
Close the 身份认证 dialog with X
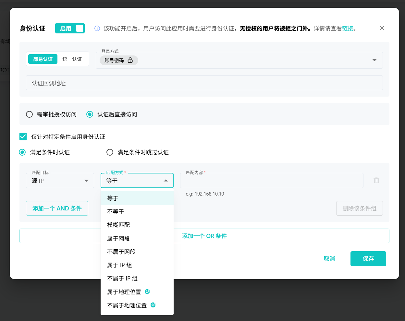pos(382,28)
